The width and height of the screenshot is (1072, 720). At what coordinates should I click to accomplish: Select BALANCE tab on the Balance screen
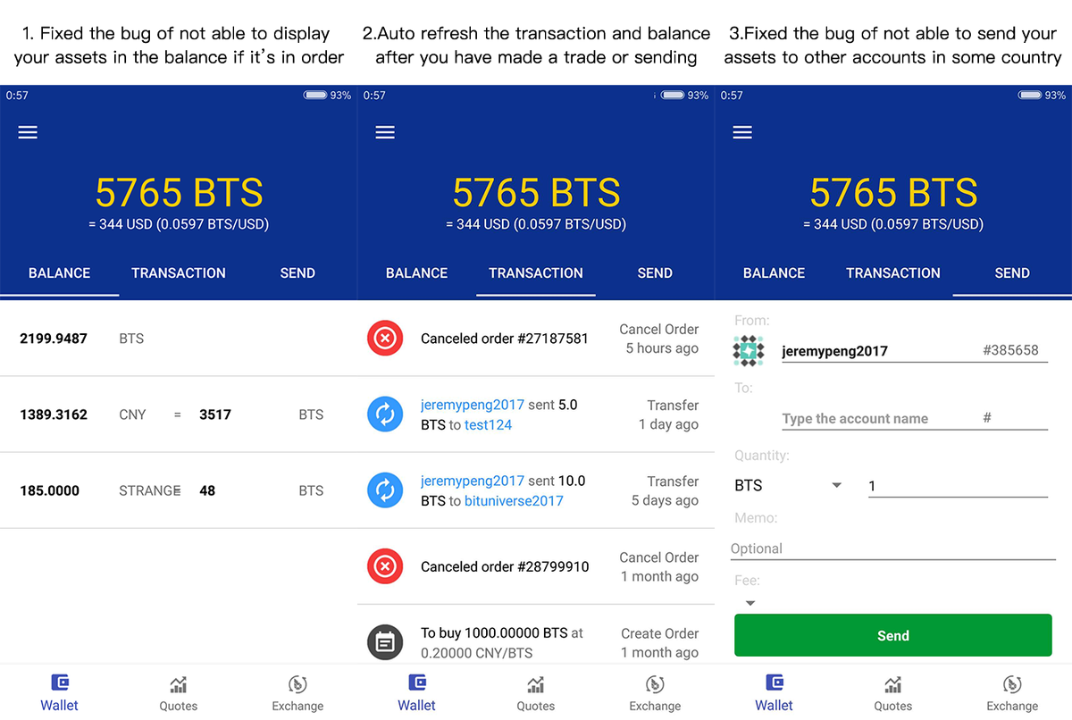60,273
